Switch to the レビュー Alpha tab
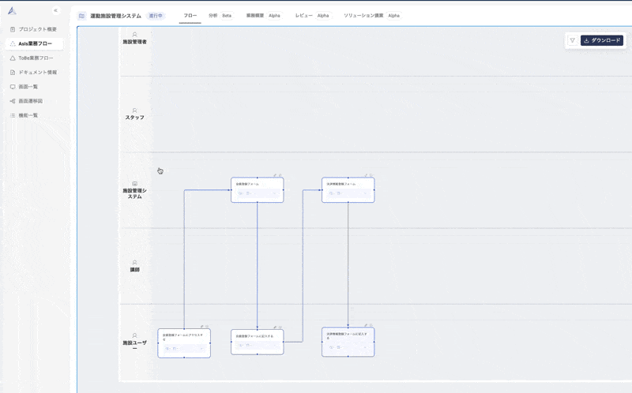Screen dimensions: 632x393 click(312, 16)
